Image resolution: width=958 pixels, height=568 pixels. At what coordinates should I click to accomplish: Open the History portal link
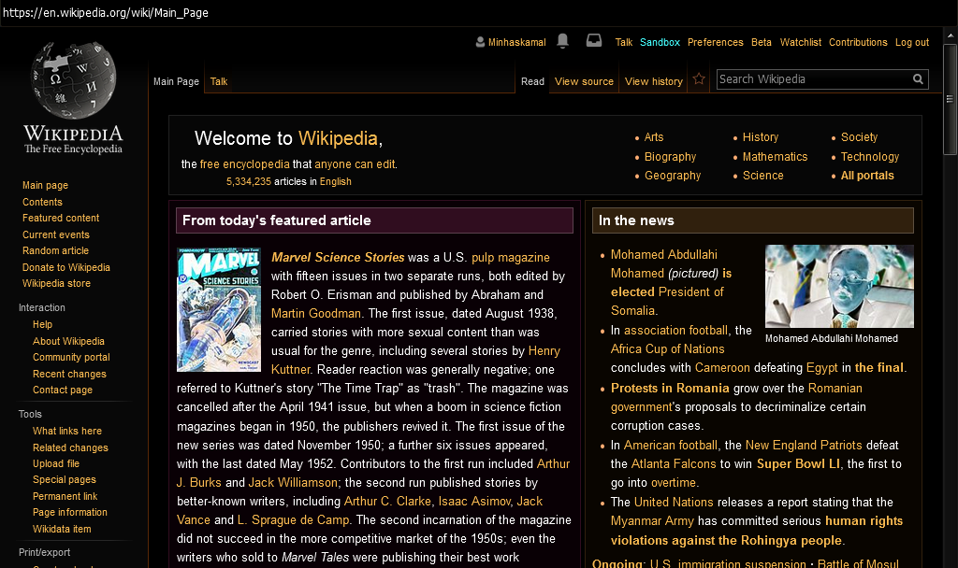click(x=760, y=137)
